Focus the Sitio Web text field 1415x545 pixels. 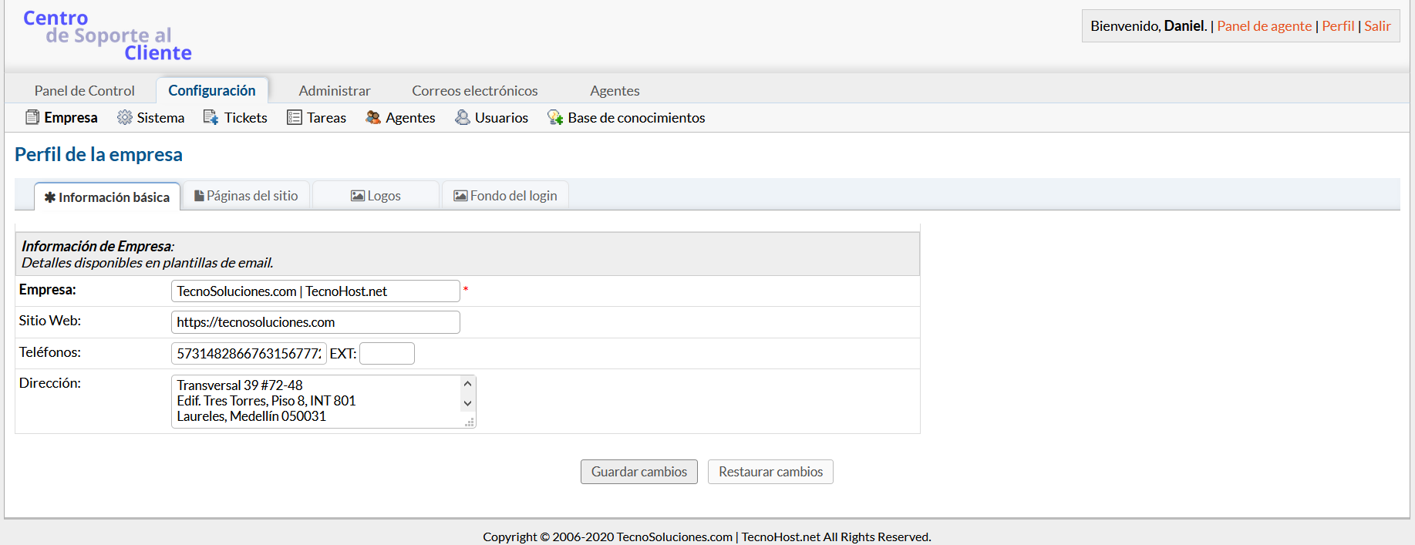tap(315, 322)
